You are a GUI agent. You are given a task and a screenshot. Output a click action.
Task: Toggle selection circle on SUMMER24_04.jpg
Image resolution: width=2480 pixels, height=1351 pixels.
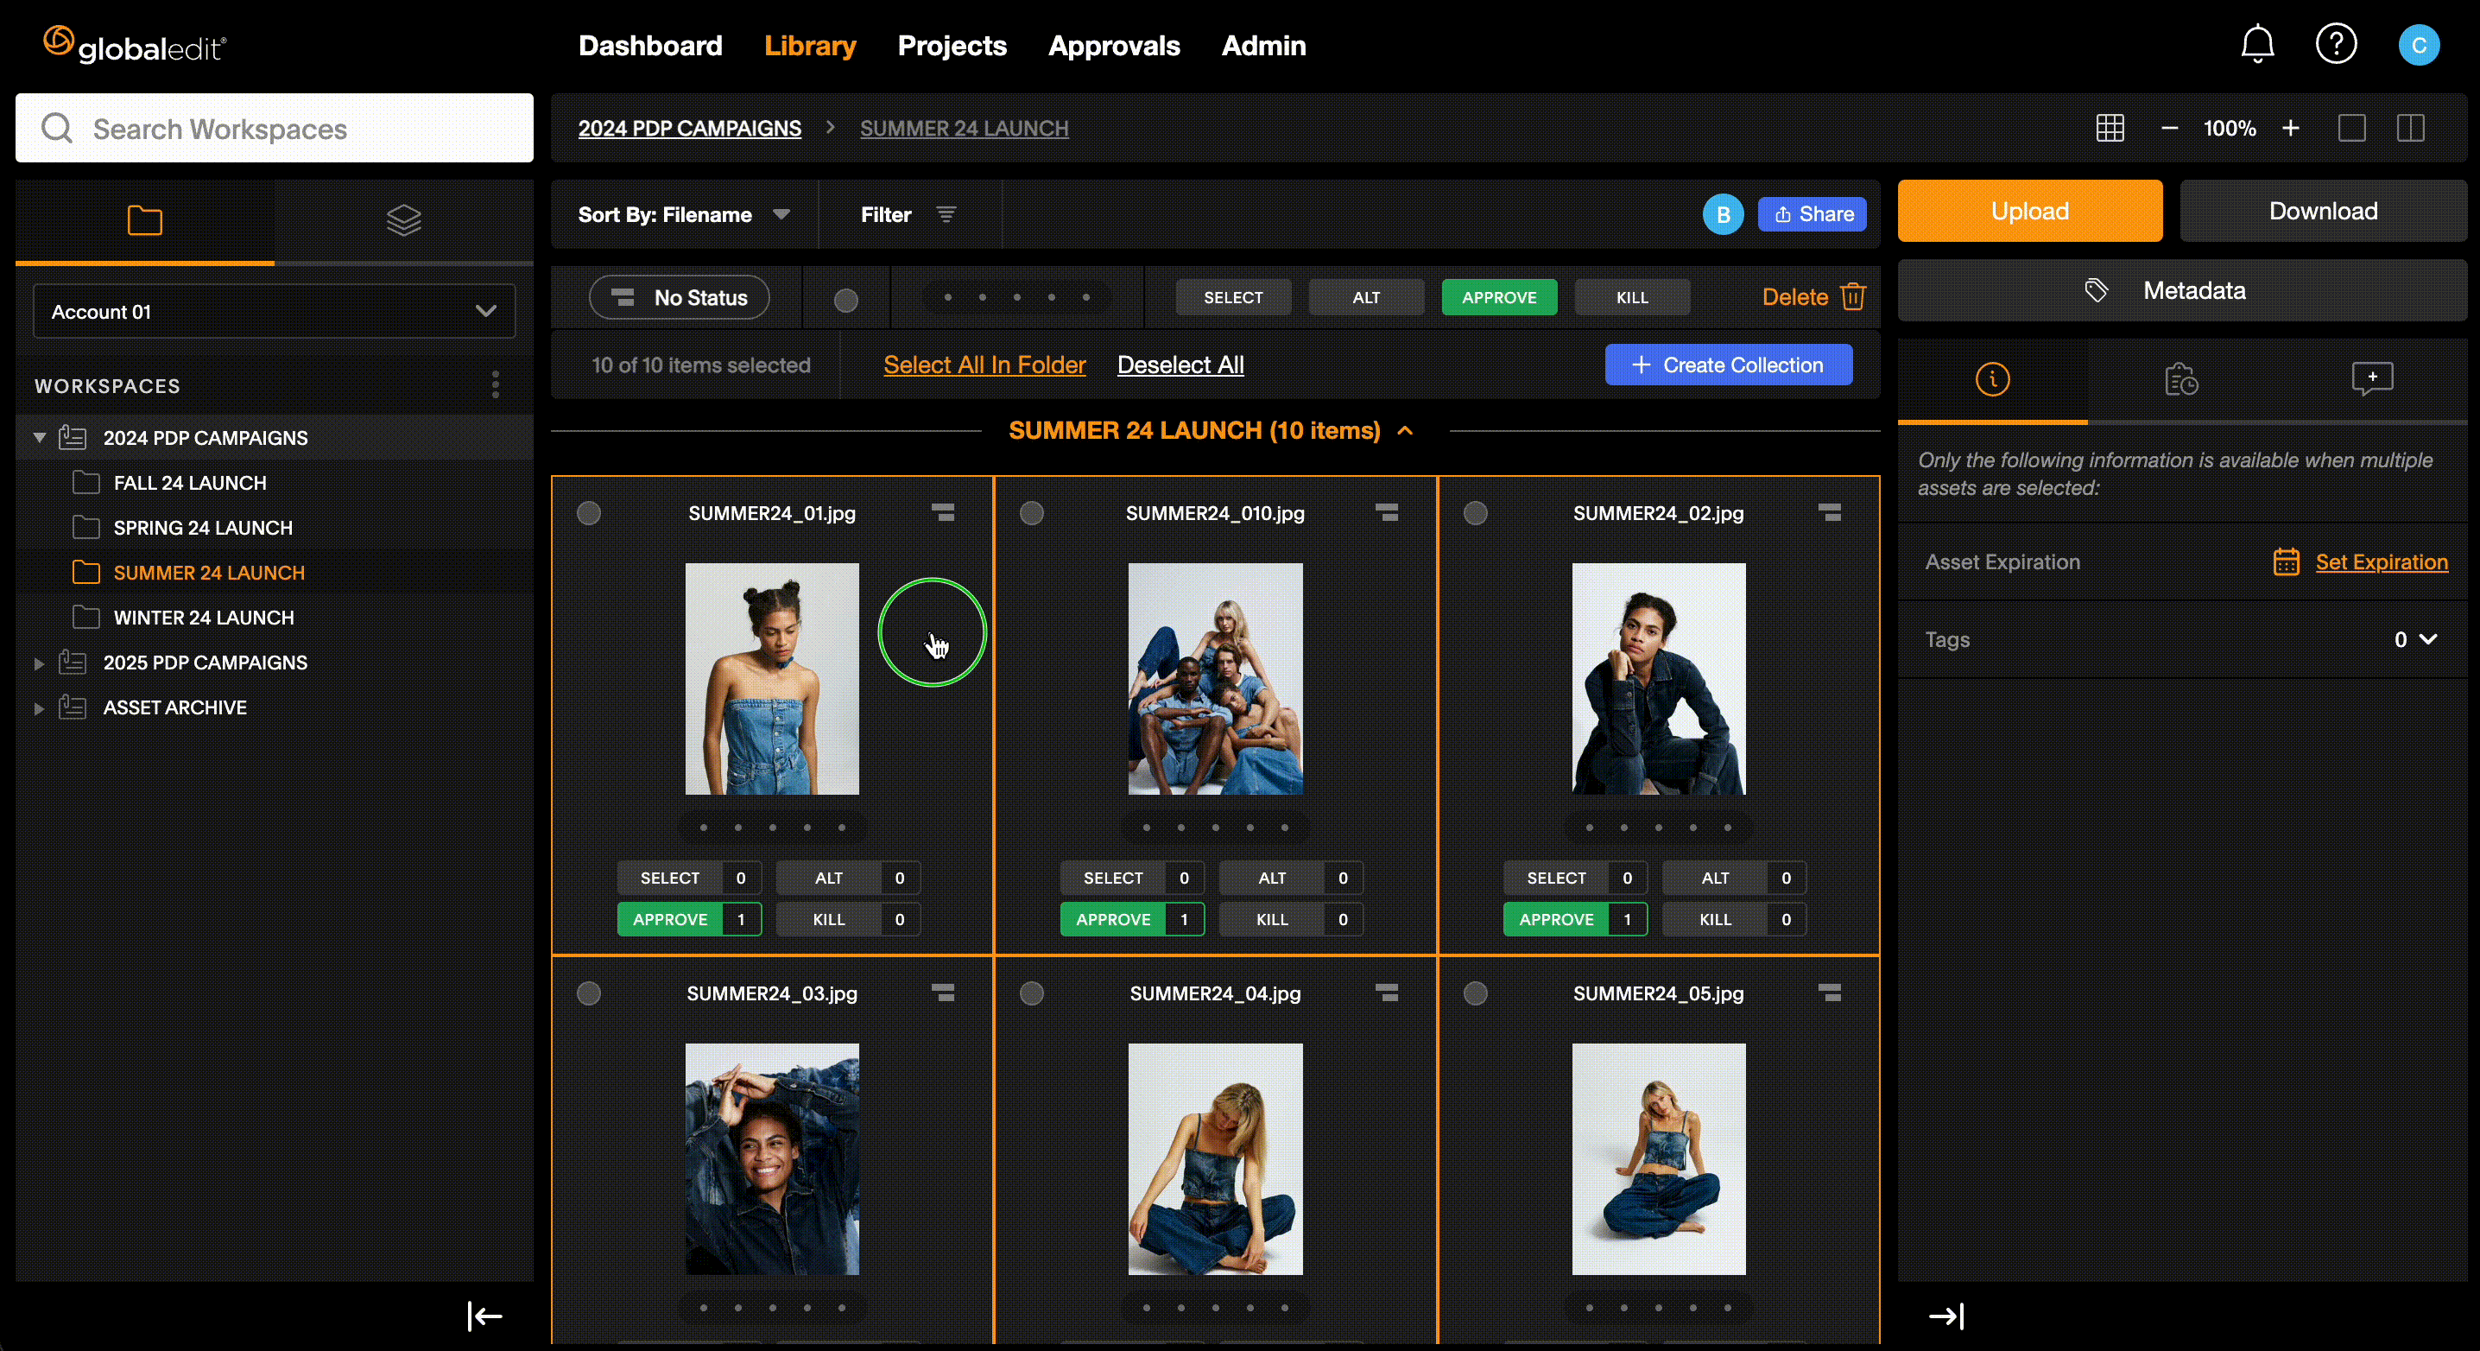(x=1031, y=993)
